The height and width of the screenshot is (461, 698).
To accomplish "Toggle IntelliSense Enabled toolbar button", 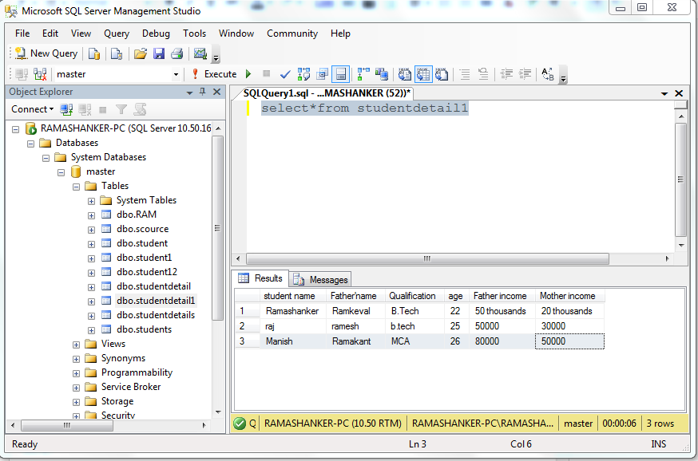I will 341,74.
